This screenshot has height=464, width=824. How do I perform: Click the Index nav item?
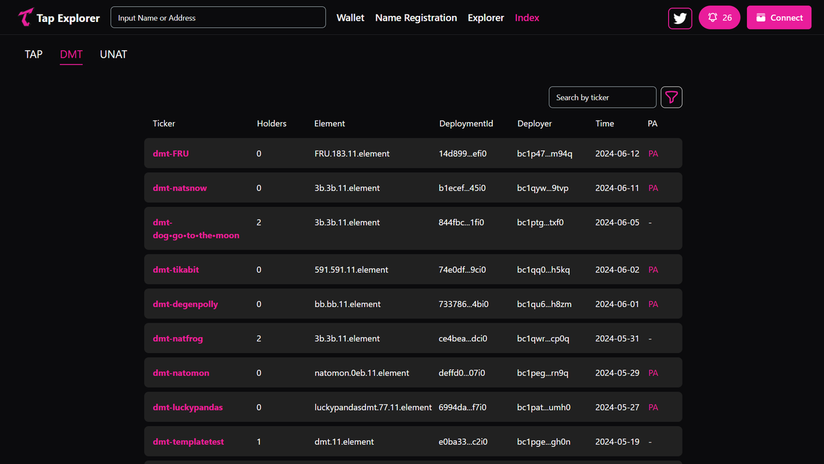click(x=527, y=18)
